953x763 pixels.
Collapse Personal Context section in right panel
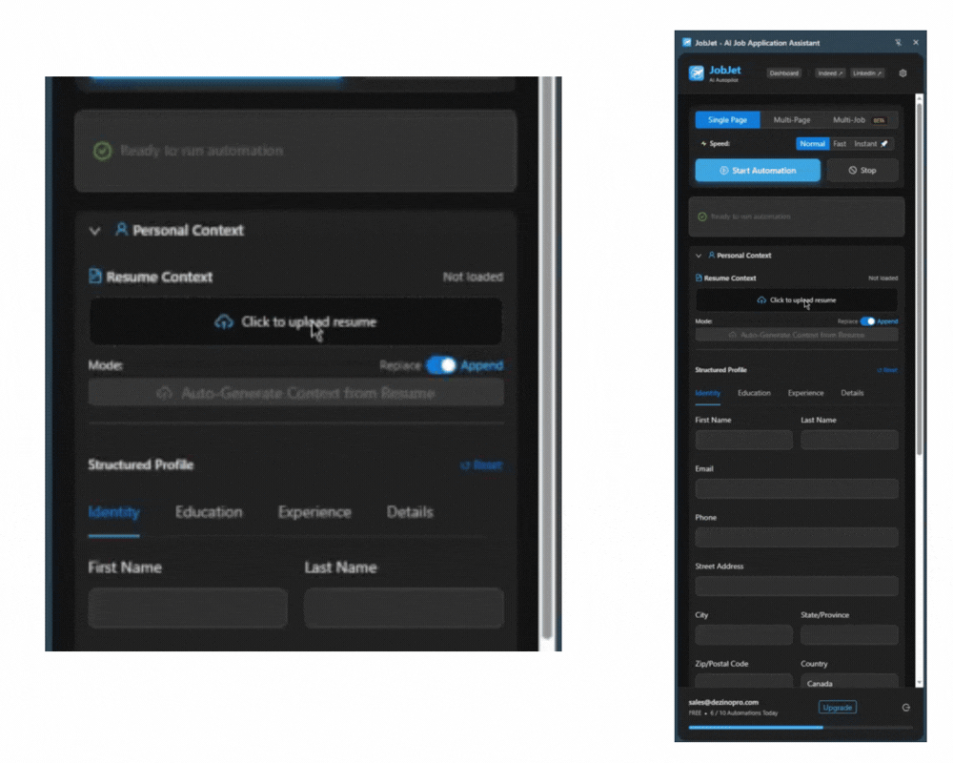pos(699,256)
